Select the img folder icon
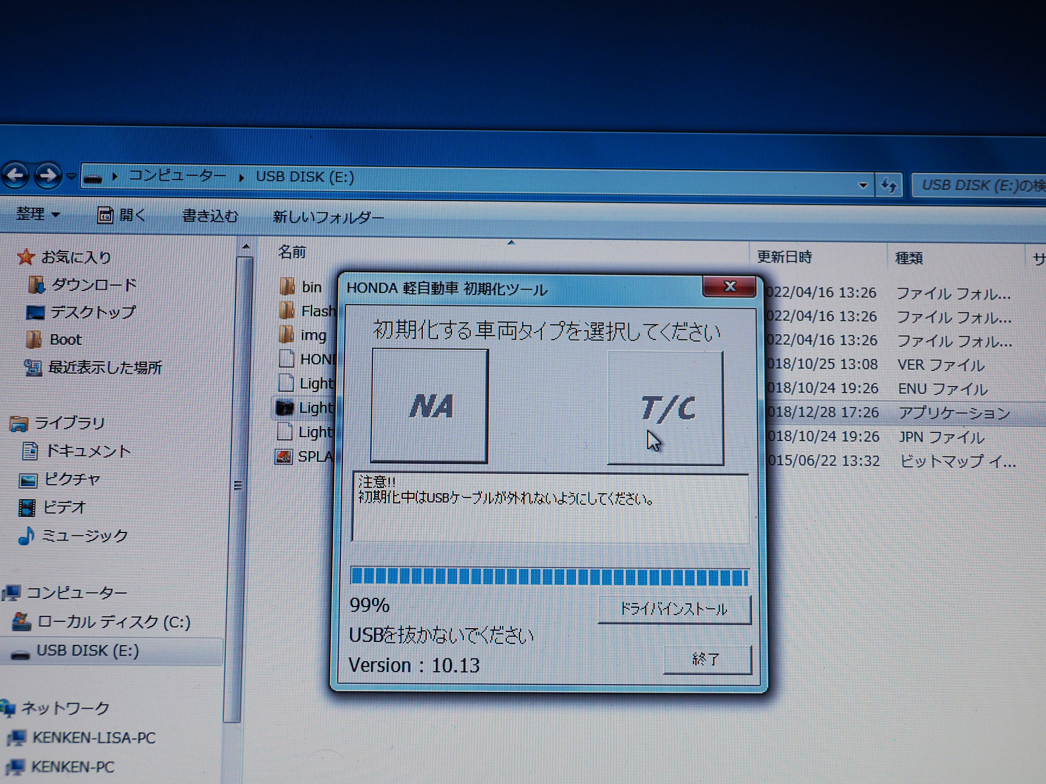This screenshot has width=1046, height=784. (x=287, y=334)
